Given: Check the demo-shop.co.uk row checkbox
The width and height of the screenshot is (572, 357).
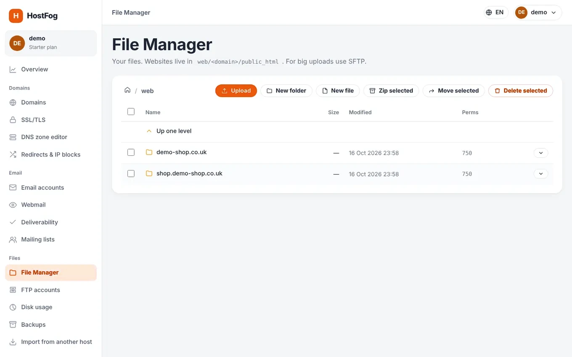Looking at the screenshot, I should tap(131, 152).
